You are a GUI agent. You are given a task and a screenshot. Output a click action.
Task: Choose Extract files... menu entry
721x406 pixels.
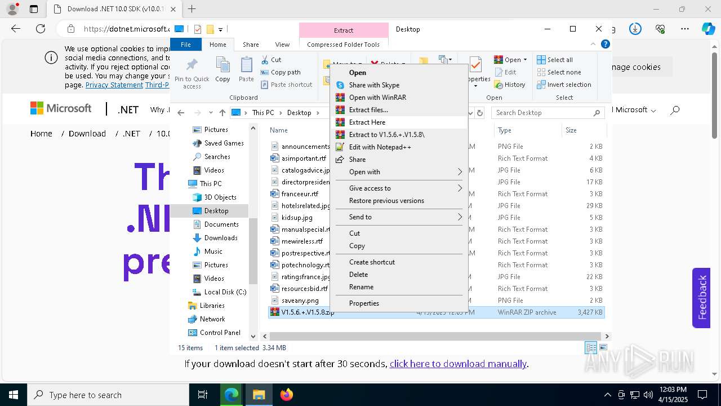coord(399,110)
